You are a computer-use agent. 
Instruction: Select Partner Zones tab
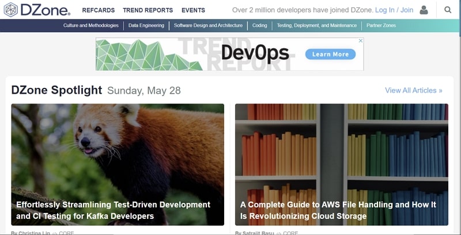[381, 25]
